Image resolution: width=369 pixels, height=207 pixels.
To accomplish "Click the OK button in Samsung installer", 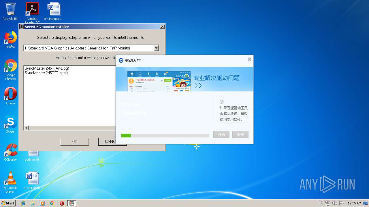I will pos(75,141).
